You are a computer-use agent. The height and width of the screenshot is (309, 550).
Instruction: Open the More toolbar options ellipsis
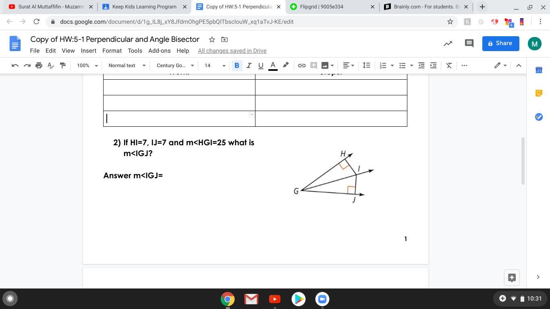(464, 66)
